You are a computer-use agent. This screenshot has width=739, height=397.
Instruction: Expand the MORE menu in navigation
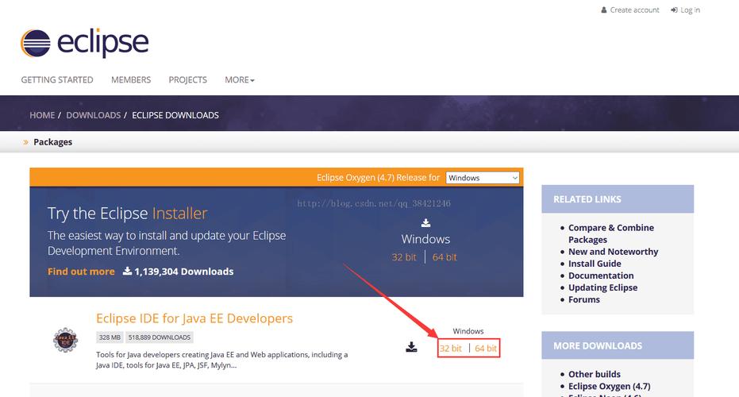click(x=239, y=80)
